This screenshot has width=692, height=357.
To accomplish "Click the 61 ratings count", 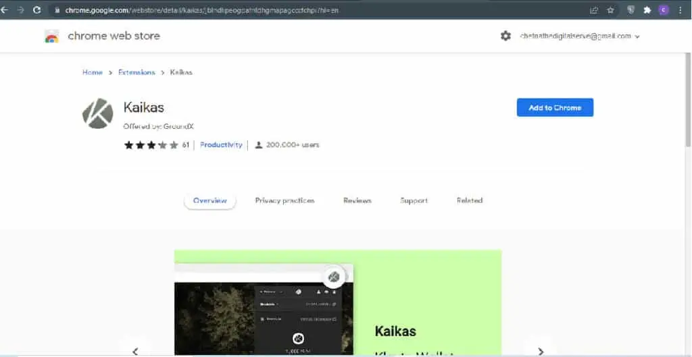I will (186, 145).
